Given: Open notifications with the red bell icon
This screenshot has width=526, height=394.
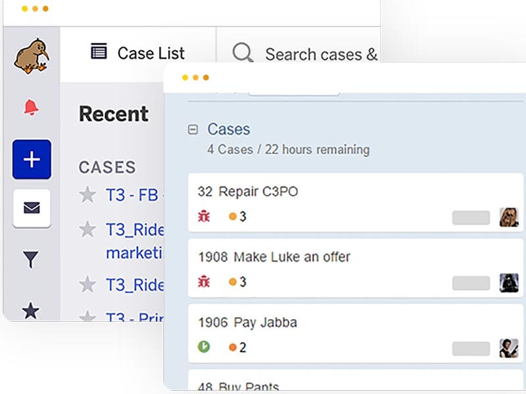Looking at the screenshot, I should (x=31, y=107).
